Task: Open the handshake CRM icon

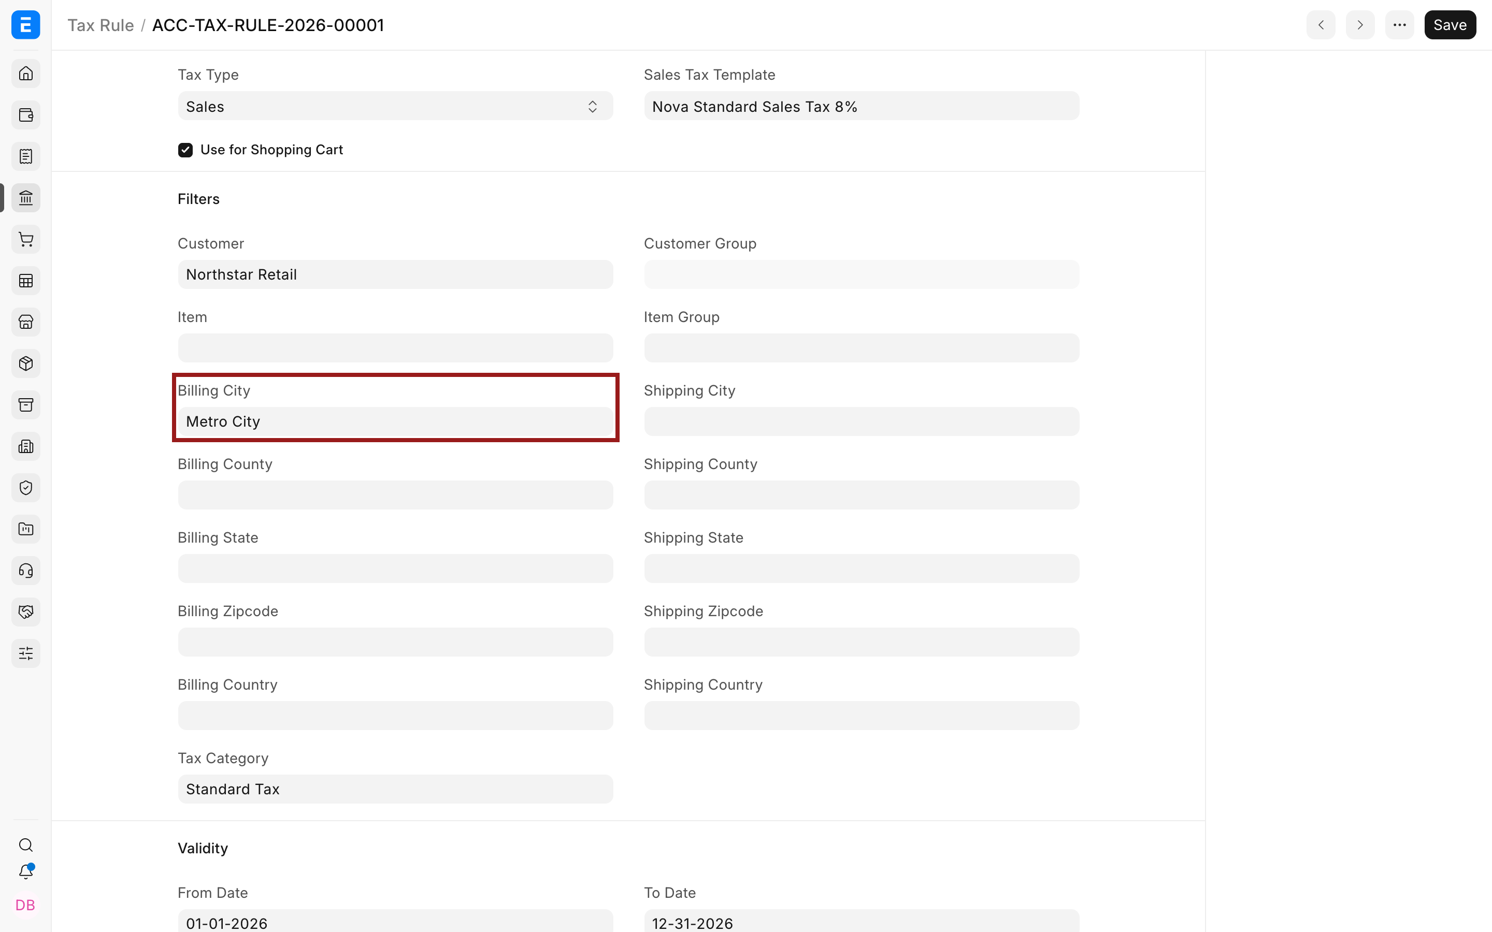Action: click(x=26, y=612)
